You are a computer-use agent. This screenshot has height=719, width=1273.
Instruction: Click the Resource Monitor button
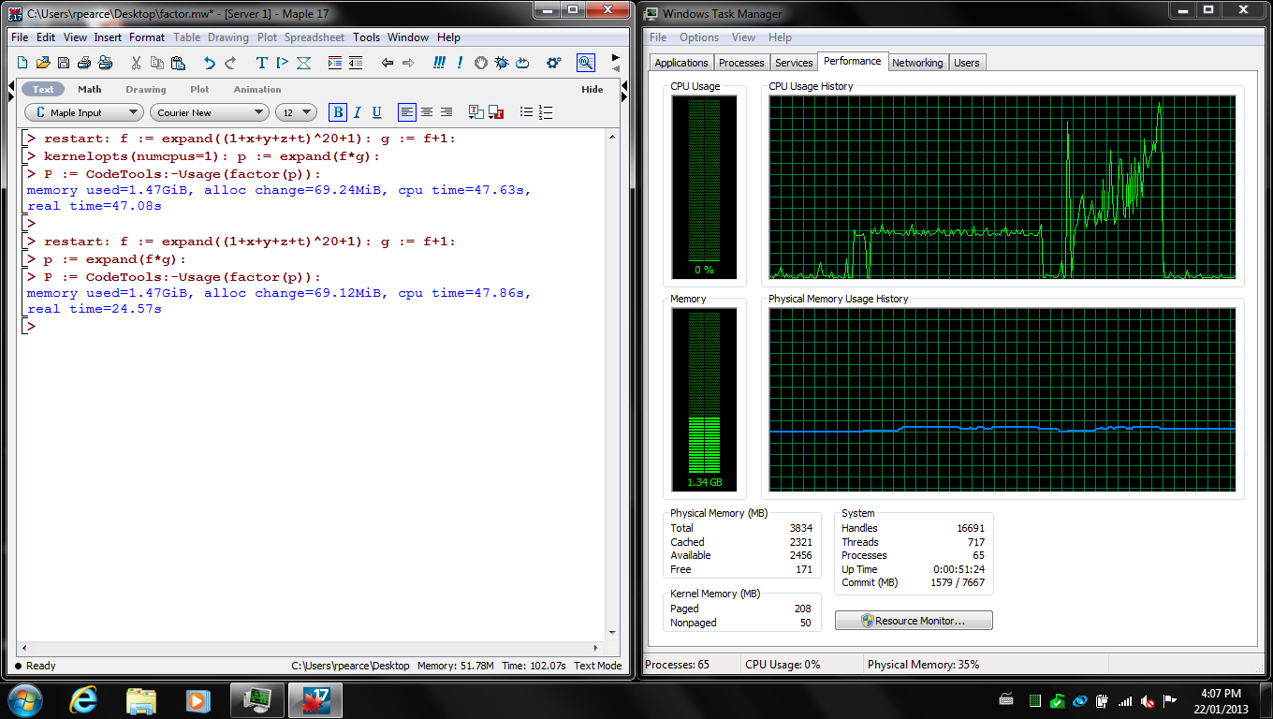914,621
